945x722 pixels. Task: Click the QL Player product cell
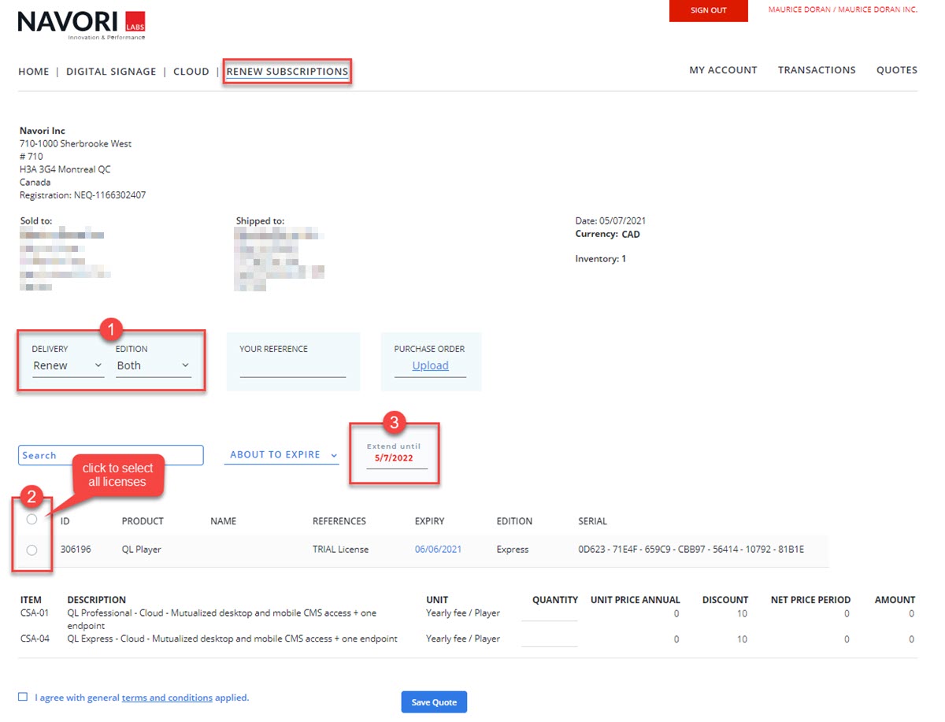(x=142, y=550)
